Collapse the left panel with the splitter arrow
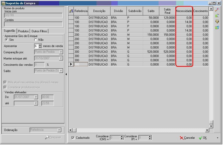The width and height of the screenshot is (223, 145). tap(66, 74)
